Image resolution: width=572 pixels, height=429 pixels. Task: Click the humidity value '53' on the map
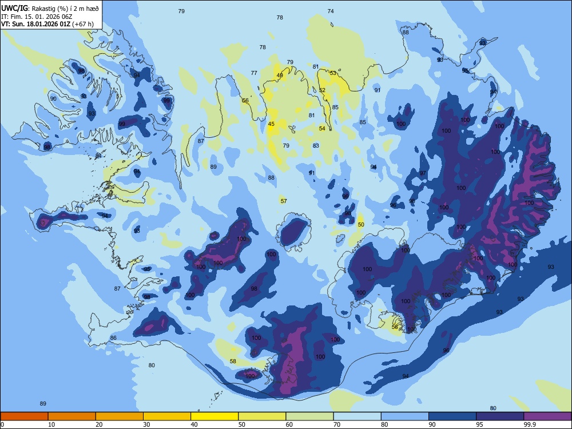333,73
